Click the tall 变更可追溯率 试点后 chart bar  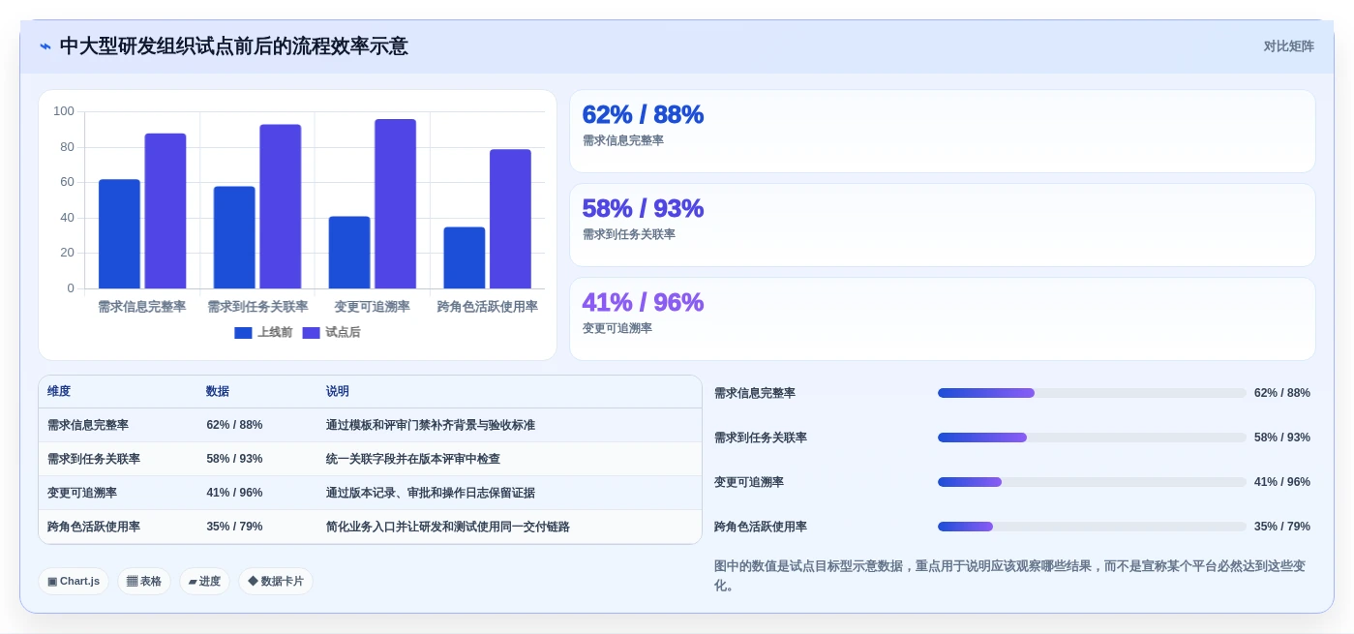tap(395, 204)
